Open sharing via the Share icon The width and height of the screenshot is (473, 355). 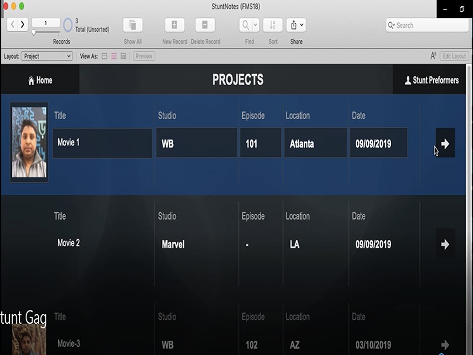pyautogui.click(x=293, y=25)
